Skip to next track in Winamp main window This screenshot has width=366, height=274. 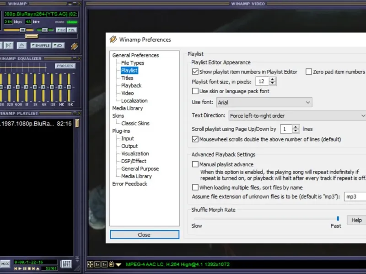coord(8,45)
